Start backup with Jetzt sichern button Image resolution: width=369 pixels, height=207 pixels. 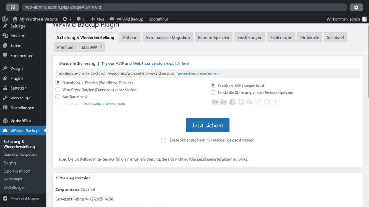208,125
